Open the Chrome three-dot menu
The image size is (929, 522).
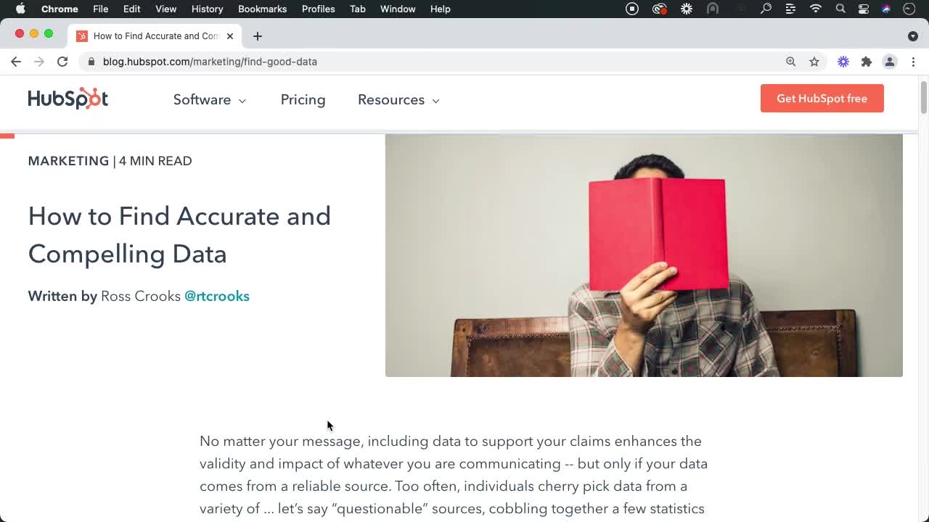click(914, 62)
